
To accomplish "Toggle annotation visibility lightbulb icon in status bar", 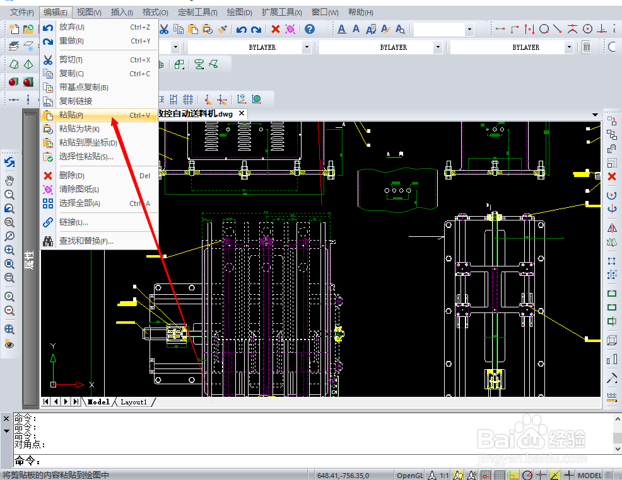I will (458, 475).
